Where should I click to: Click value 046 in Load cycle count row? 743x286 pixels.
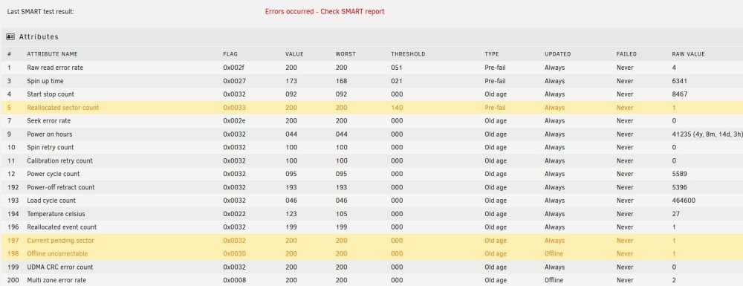(x=291, y=201)
